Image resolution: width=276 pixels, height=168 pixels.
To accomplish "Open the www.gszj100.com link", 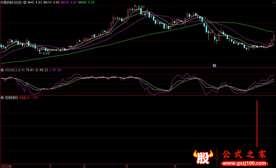I will pyautogui.click(x=245, y=164).
